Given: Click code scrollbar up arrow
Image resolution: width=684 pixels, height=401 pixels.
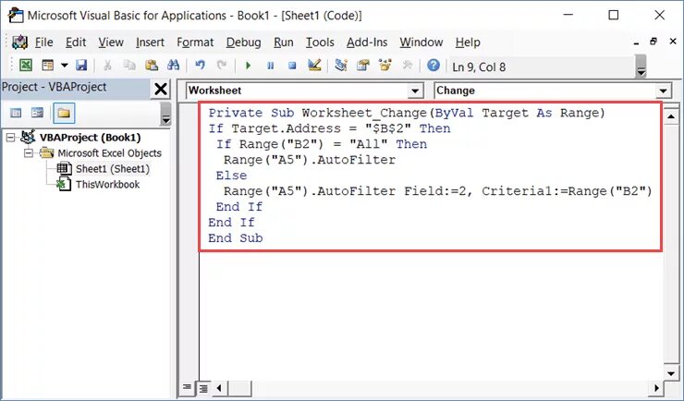Looking at the screenshot, I should [x=671, y=116].
